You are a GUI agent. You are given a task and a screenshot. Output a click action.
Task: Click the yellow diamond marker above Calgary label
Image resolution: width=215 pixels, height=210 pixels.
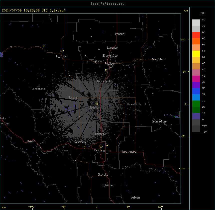pos(101,147)
